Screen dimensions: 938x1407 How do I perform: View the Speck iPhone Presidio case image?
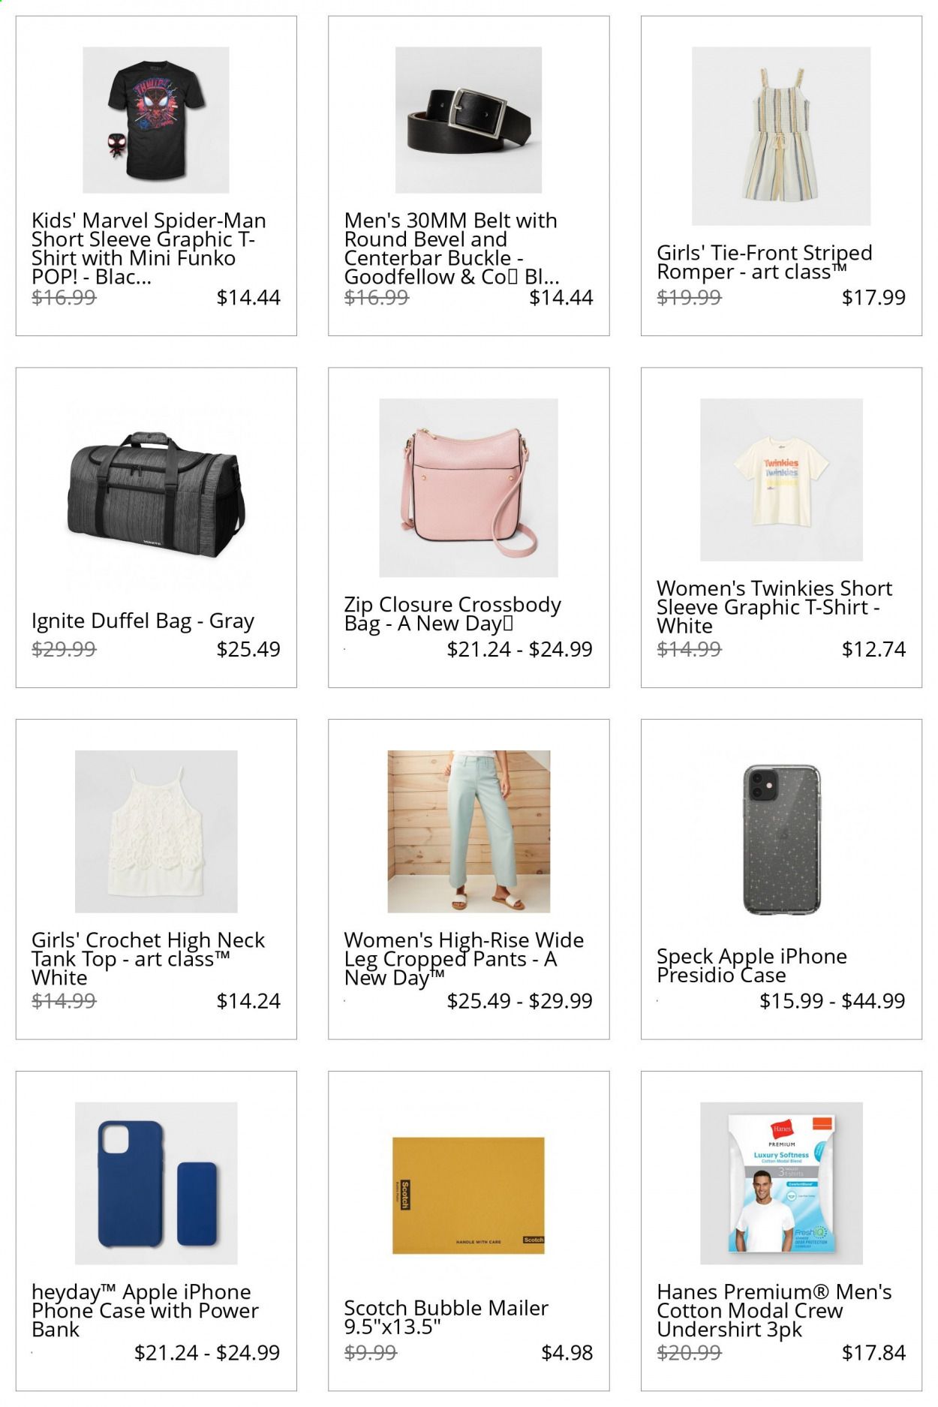(781, 840)
